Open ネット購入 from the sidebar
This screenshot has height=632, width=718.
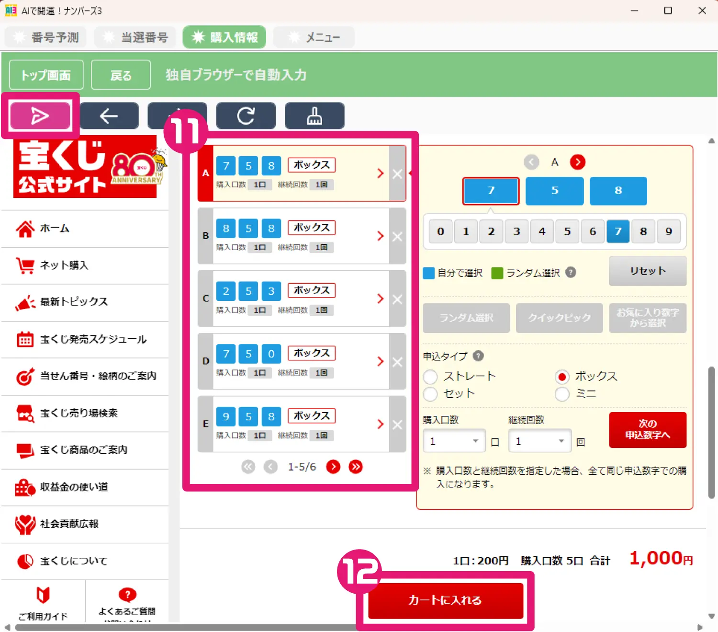(65, 265)
